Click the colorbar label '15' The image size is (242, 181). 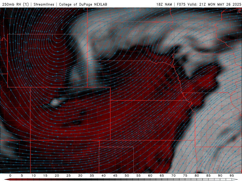pyautogui.click(x=45, y=176)
